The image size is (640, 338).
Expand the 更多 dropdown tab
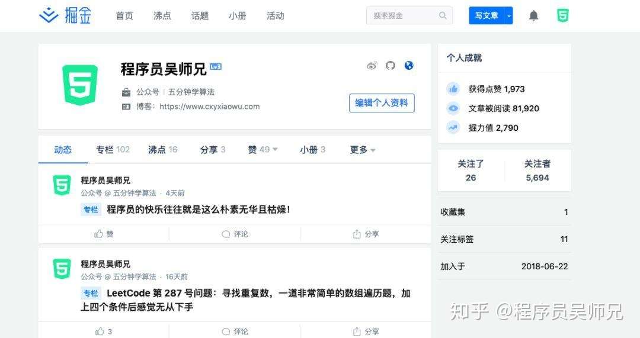pos(363,150)
